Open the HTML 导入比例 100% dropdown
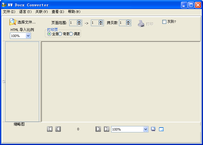Screen dimensions: 203x145 (x=28, y=36)
